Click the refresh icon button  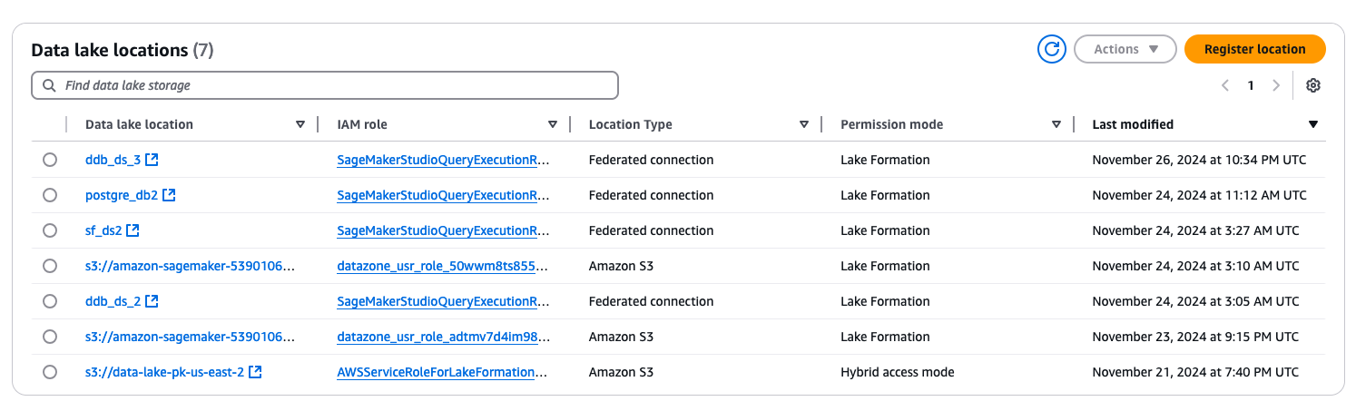[x=1051, y=49]
